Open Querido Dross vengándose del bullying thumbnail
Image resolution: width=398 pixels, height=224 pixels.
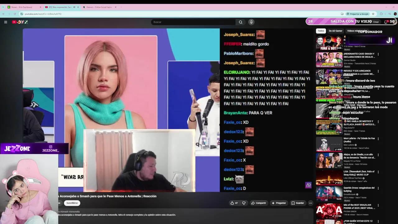point(329,194)
